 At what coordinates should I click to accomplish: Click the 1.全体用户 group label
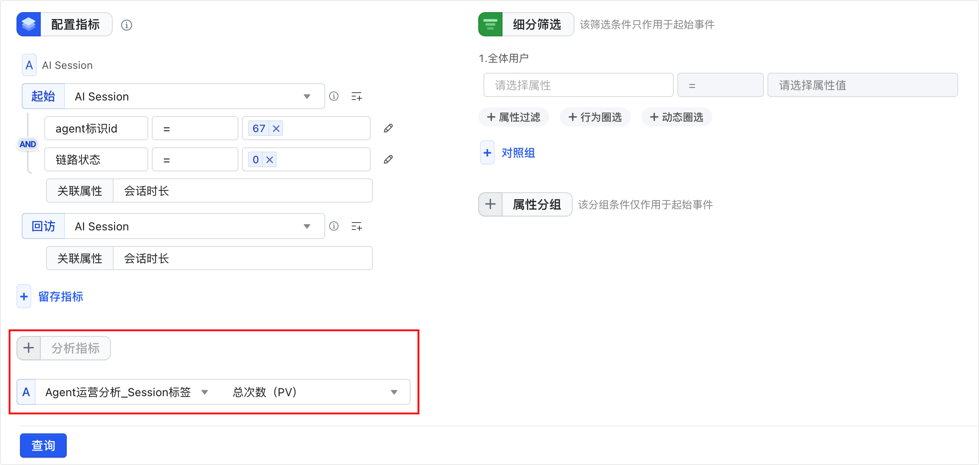(x=503, y=58)
